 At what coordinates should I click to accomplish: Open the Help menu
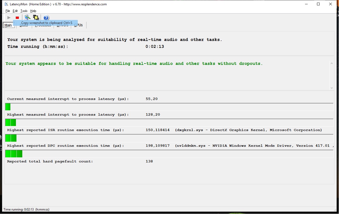click(33, 11)
